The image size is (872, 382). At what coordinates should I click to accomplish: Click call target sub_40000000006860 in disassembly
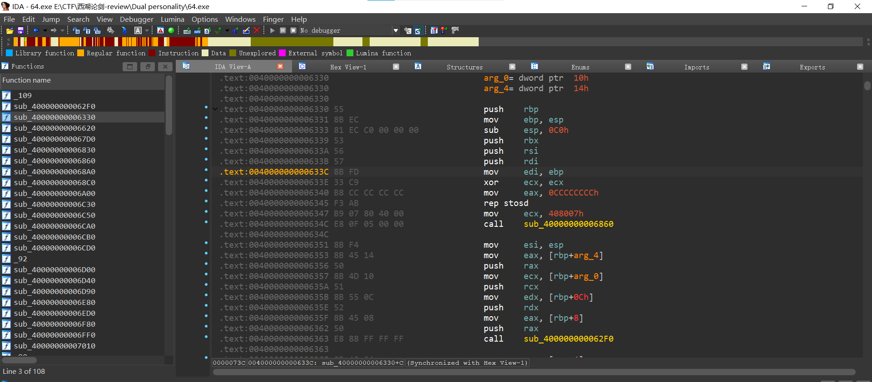pyautogui.click(x=568, y=224)
